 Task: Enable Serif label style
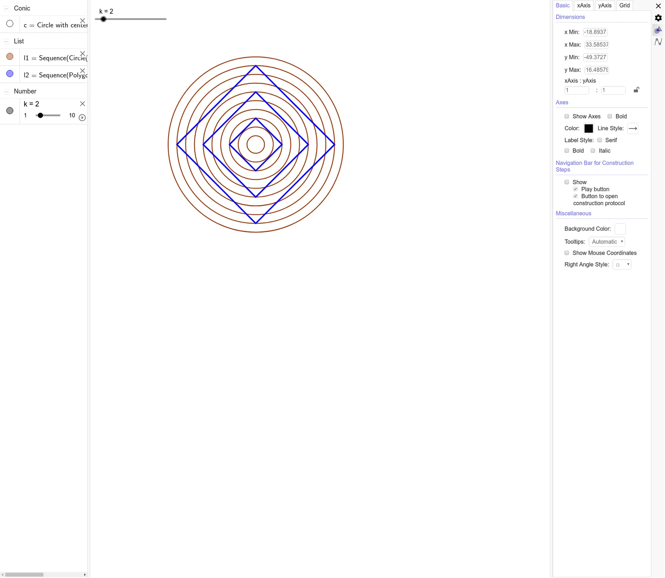600,140
